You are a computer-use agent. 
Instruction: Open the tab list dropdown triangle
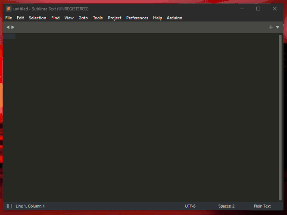click(x=278, y=27)
